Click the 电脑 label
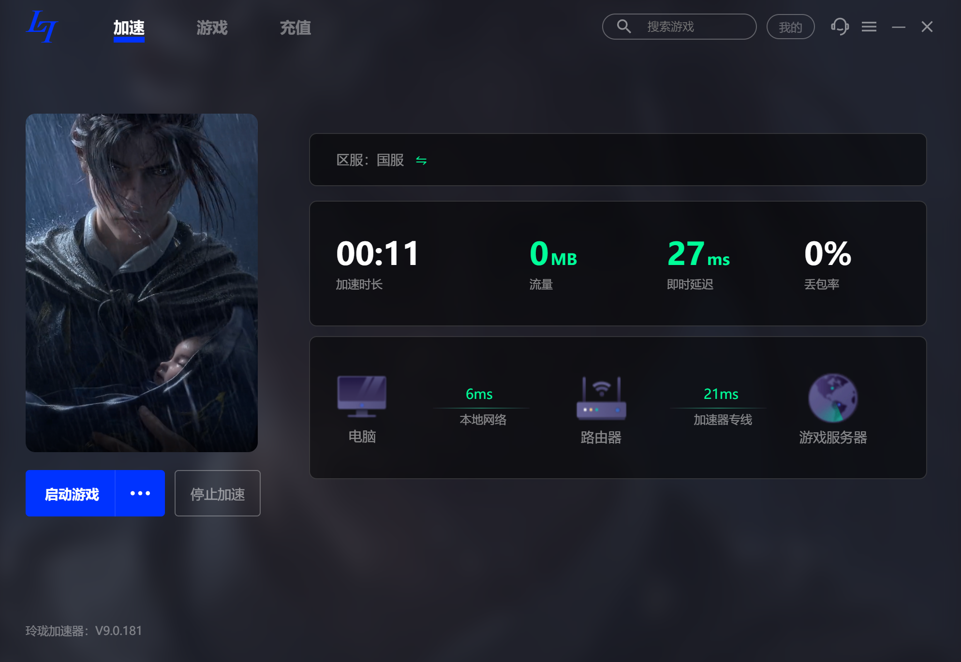961x662 pixels. coord(362,437)
